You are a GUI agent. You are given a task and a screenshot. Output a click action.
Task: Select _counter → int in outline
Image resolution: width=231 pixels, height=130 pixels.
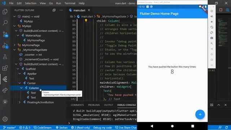[33, 55]
